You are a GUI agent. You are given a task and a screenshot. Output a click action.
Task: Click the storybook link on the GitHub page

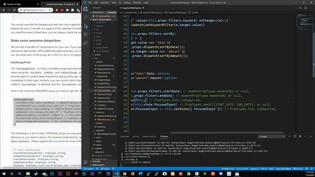pos(59,141)
